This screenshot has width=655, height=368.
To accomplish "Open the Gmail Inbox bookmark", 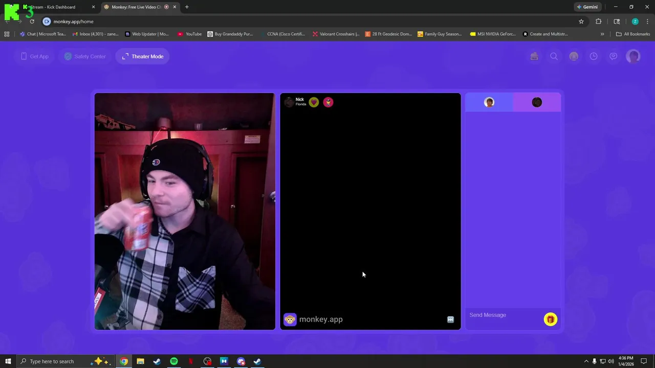I will pyautogui.click(x=96, y=34).
